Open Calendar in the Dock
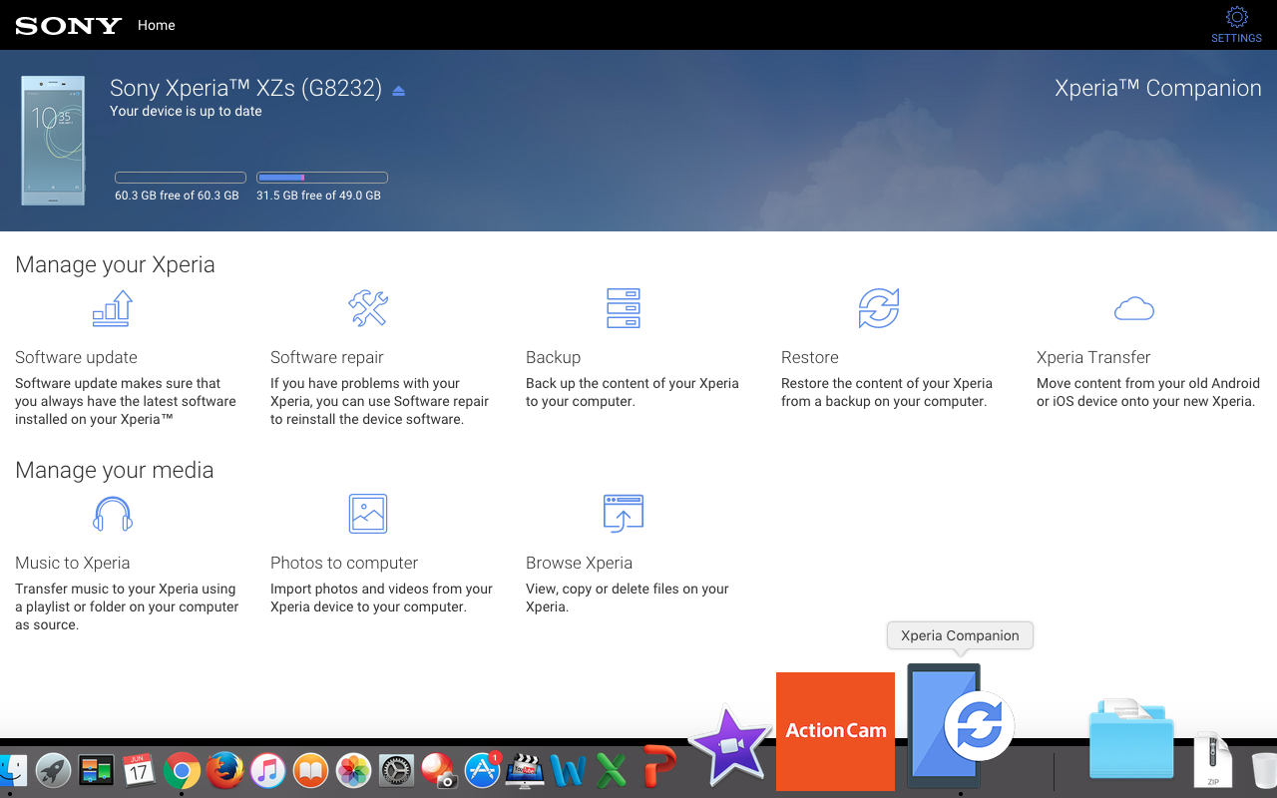 coord(140,770)
